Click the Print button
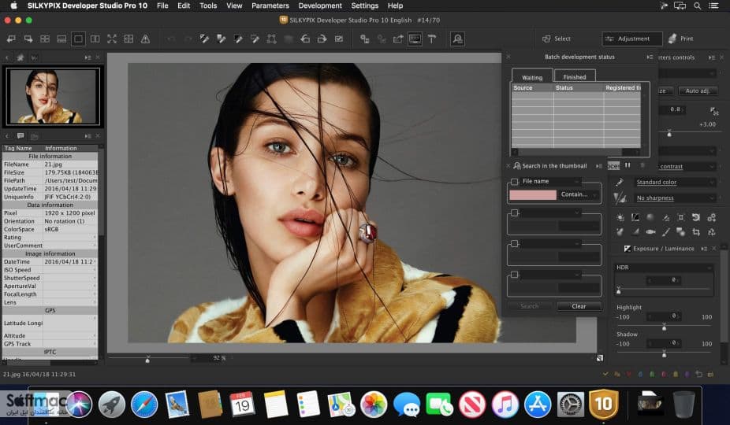The height and width of the screenshot is (425, 730). (681, 39)
